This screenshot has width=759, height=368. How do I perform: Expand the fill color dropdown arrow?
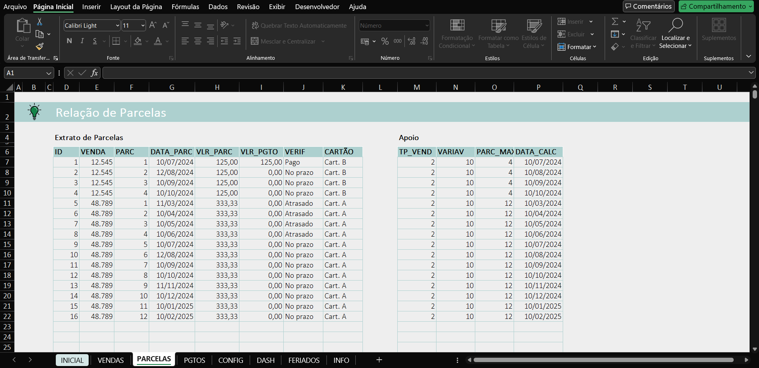[146, 41]
